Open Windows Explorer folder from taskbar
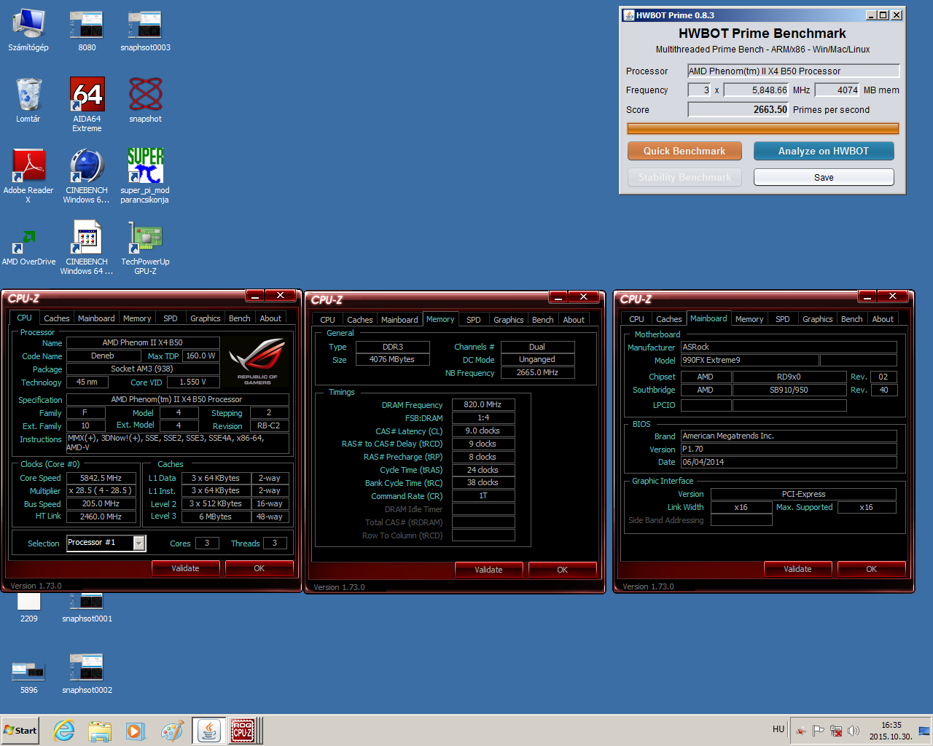 (x=100, y=731)
